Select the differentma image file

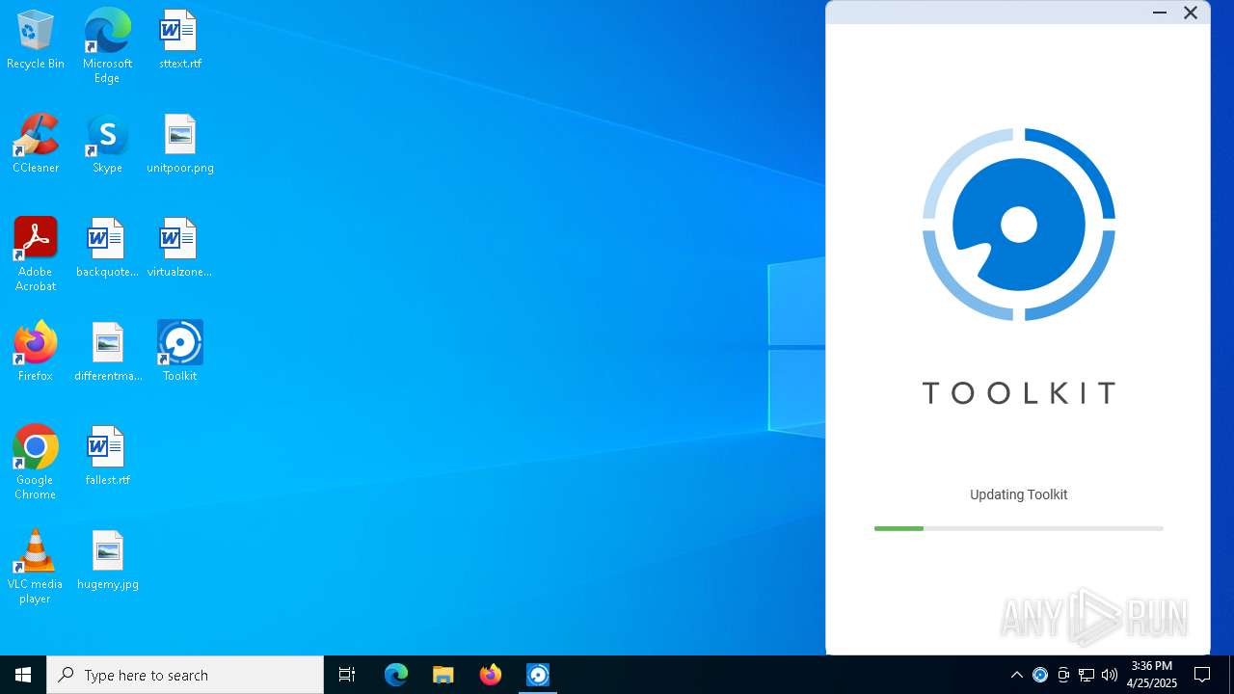[107, 352]
